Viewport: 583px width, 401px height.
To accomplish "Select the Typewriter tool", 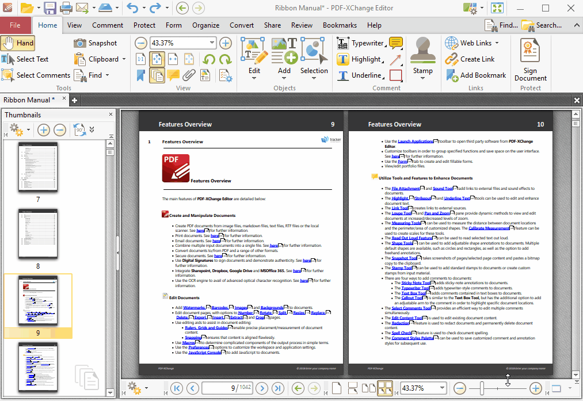I will pos(361,43).
